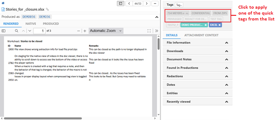Expand the Recently viewed section
The image size is (278, 120).
point(197,102)
